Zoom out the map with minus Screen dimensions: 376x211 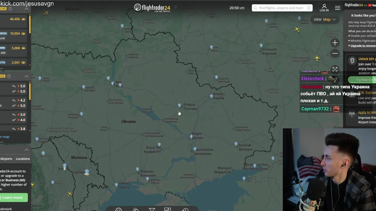pos(335,53)
